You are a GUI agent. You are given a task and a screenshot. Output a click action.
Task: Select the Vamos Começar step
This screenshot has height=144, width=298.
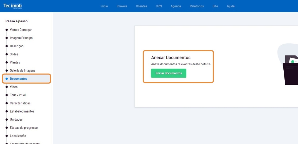[x=21, y=30]
